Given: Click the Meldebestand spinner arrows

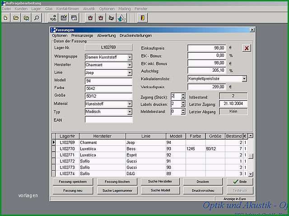Looking at the screenshot, I should (x=183, y=112).
